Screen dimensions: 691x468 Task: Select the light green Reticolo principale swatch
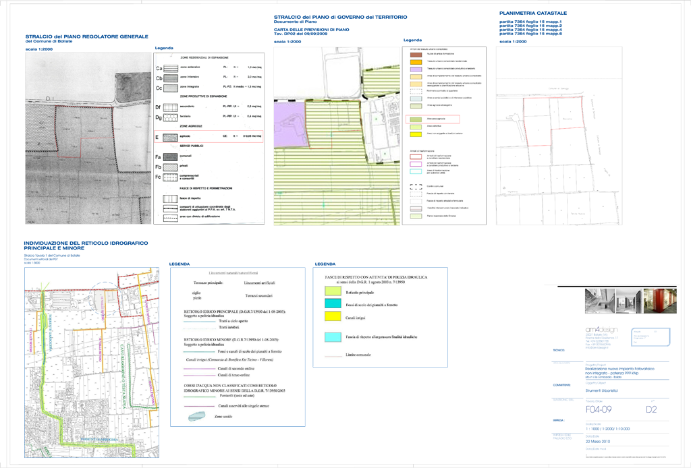click(x=333, y=291)
